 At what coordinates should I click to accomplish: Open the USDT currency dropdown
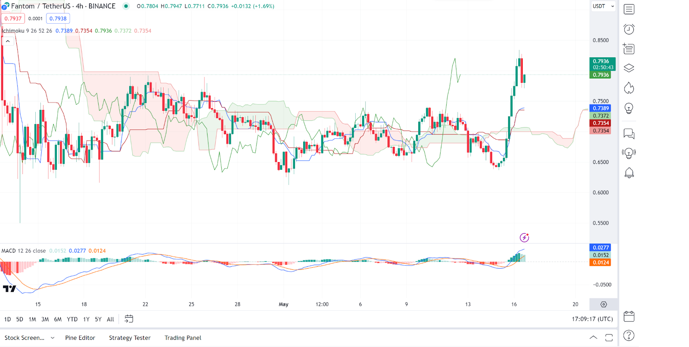(603, 6)
